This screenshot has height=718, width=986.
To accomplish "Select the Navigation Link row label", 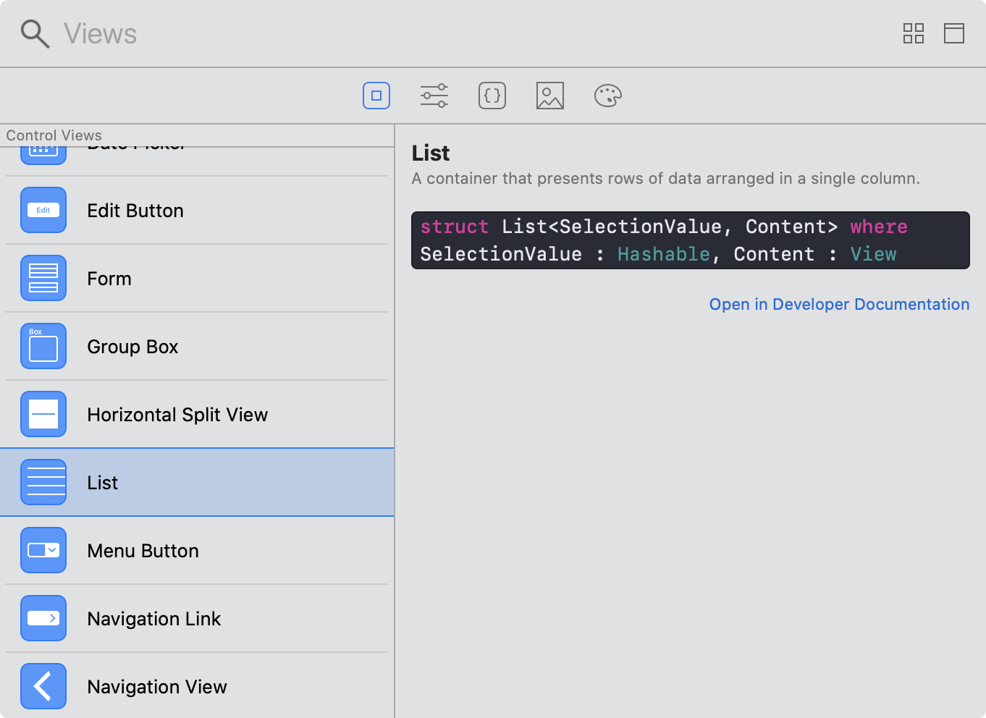I will (x=154, y=619).
